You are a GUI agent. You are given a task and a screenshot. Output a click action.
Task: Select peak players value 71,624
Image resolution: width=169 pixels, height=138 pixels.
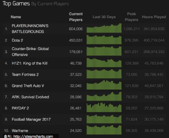click(131, 119)
